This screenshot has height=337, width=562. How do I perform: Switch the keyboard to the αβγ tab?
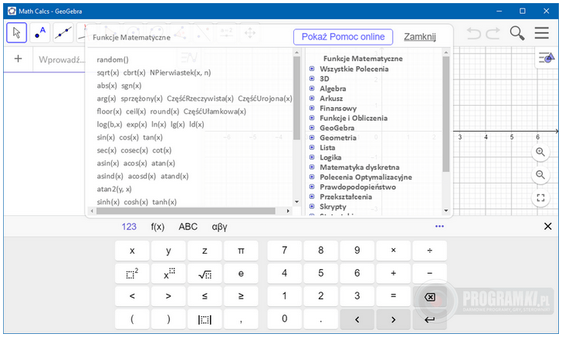click(x=219, y=227)
